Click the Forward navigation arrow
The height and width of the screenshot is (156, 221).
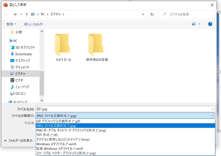[15, 15]
